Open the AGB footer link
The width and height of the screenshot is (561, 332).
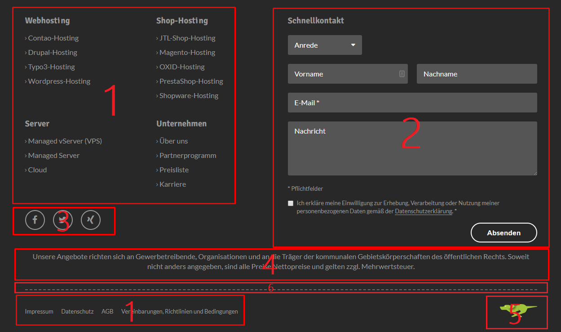point(107,311)
